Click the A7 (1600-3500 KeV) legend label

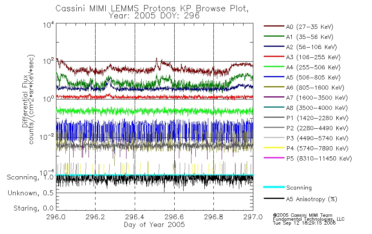point(317,98)
